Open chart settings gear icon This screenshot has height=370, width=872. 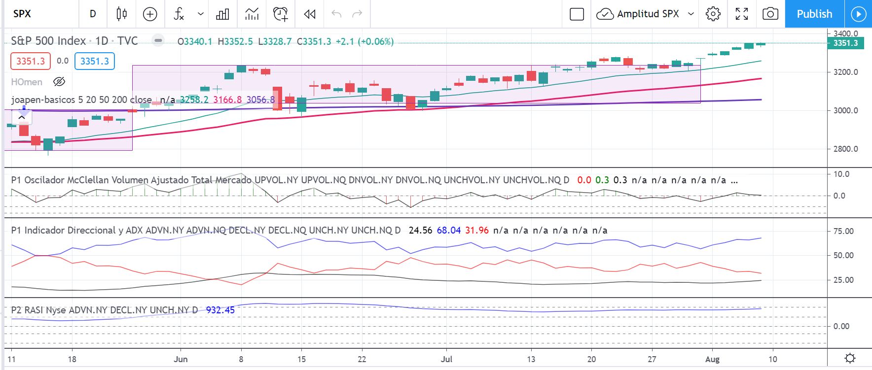pos(713,14)
